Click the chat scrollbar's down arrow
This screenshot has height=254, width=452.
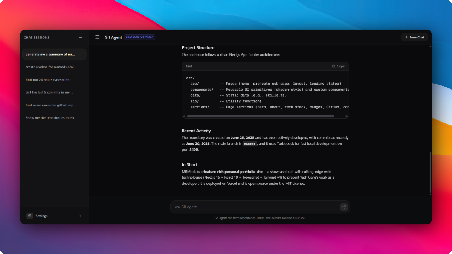point(431,194)
